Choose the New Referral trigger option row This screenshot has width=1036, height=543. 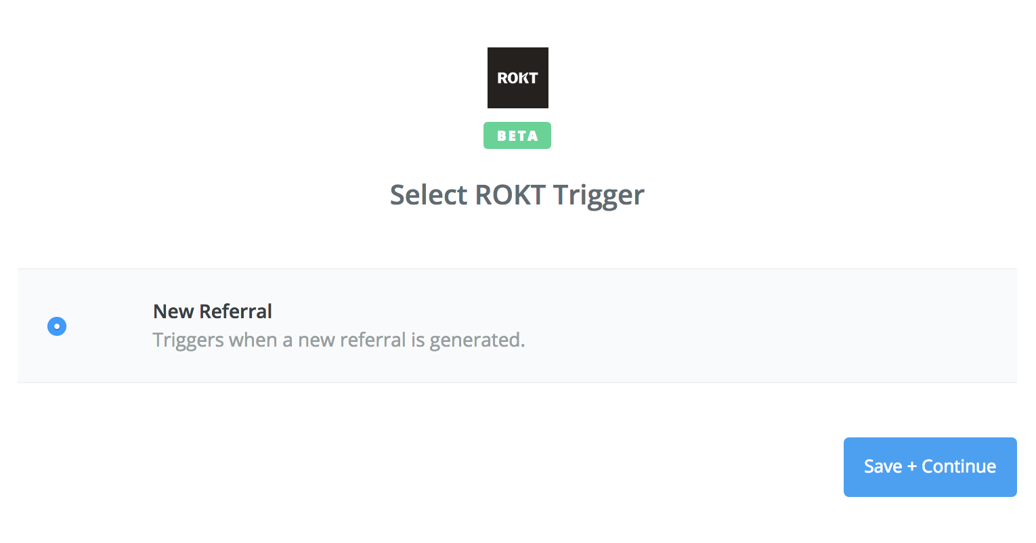click(x=517, y=326)
